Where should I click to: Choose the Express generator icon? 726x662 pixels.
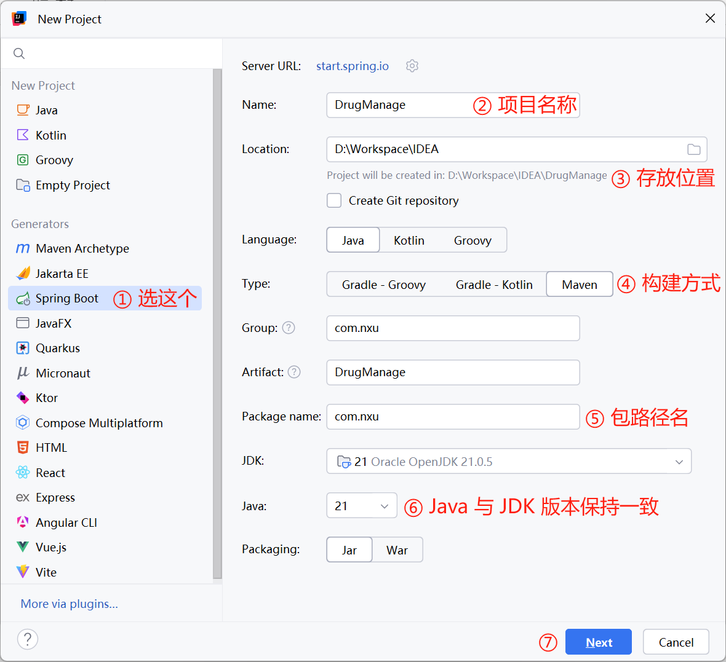[x=23, y=497]
